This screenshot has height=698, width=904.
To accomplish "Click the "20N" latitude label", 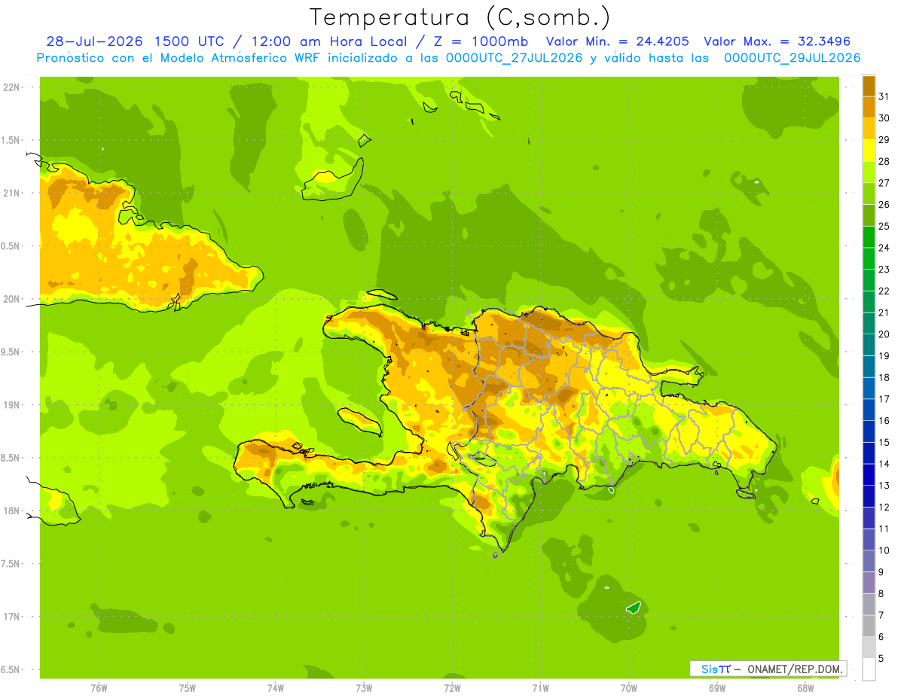I will (12, 299).
